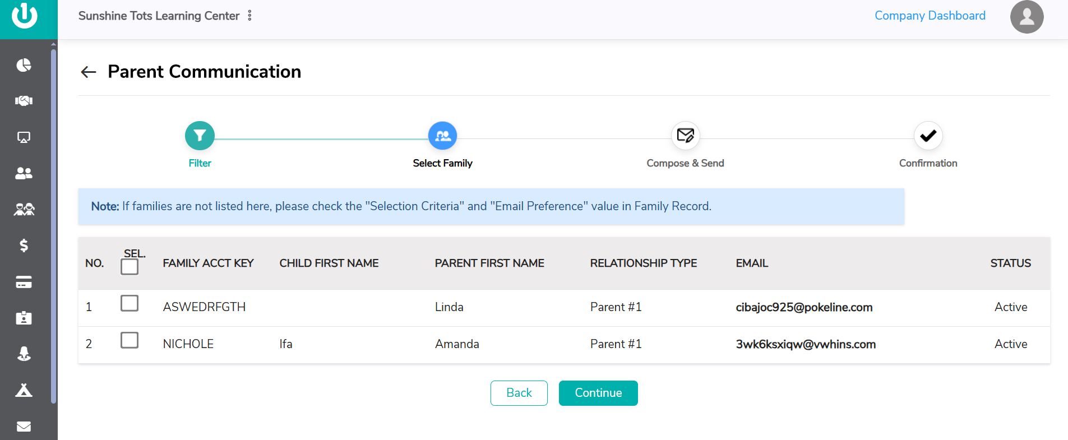This screenshot has width=1068, height=440.
Task: Click the envelope mail sidebar icon
Action: tap(24, 427)
